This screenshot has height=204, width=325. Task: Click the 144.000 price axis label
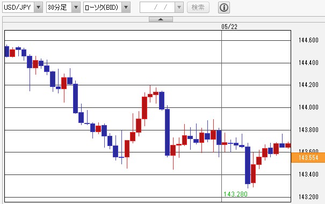click(308, 107)
